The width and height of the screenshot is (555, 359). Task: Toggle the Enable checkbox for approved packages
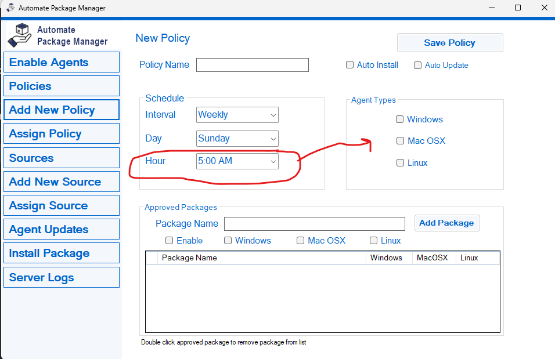pos(170,241)
